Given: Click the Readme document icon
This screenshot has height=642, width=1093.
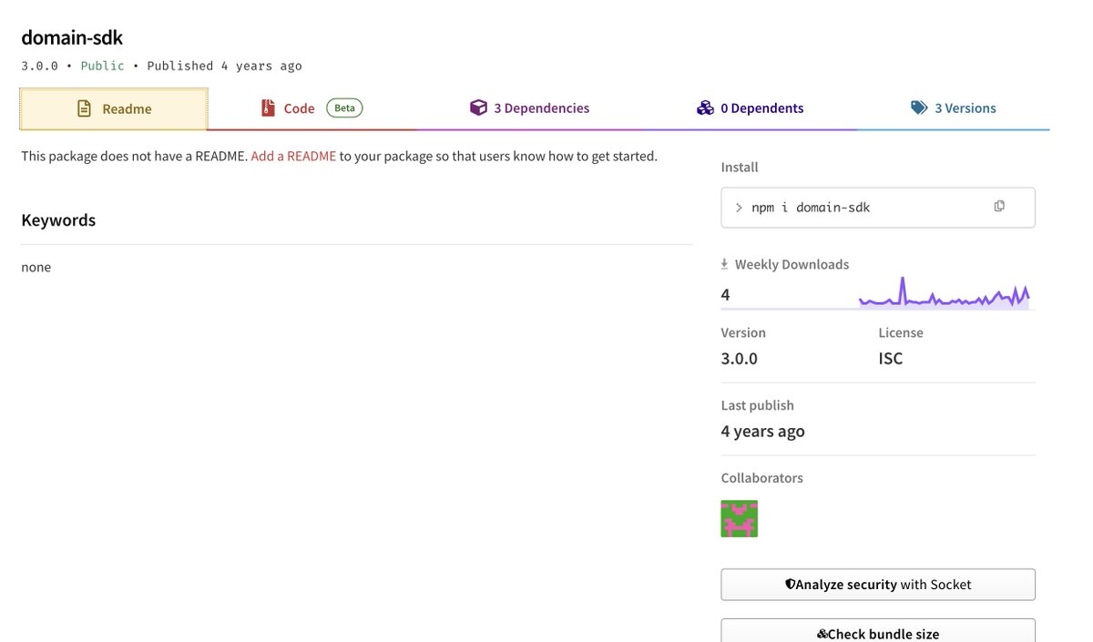Looking at the screenshot, I should coord(84,109).
